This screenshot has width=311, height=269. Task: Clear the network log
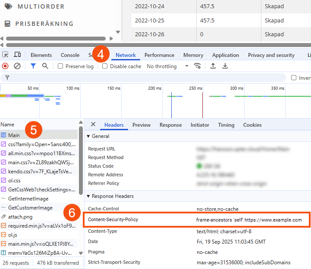click(17, 66)
